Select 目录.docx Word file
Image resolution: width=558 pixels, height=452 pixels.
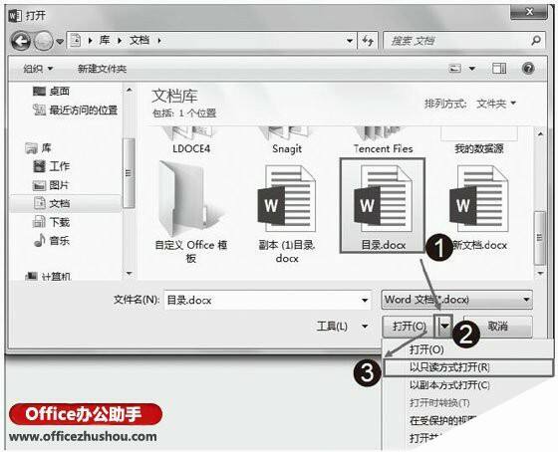point(383,206)
